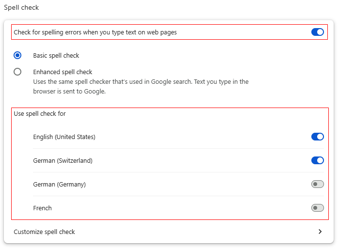339x249 pixels.
Task: Toggle the main spell check switch off
Action: pos(317,32)
